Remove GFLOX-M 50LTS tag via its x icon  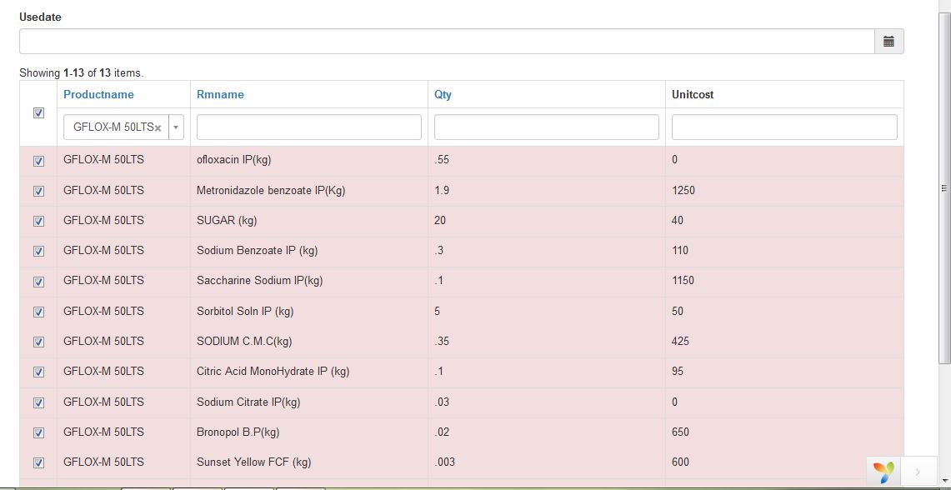click(158, 127)
